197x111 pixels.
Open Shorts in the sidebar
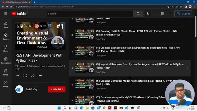click(6, 49)
